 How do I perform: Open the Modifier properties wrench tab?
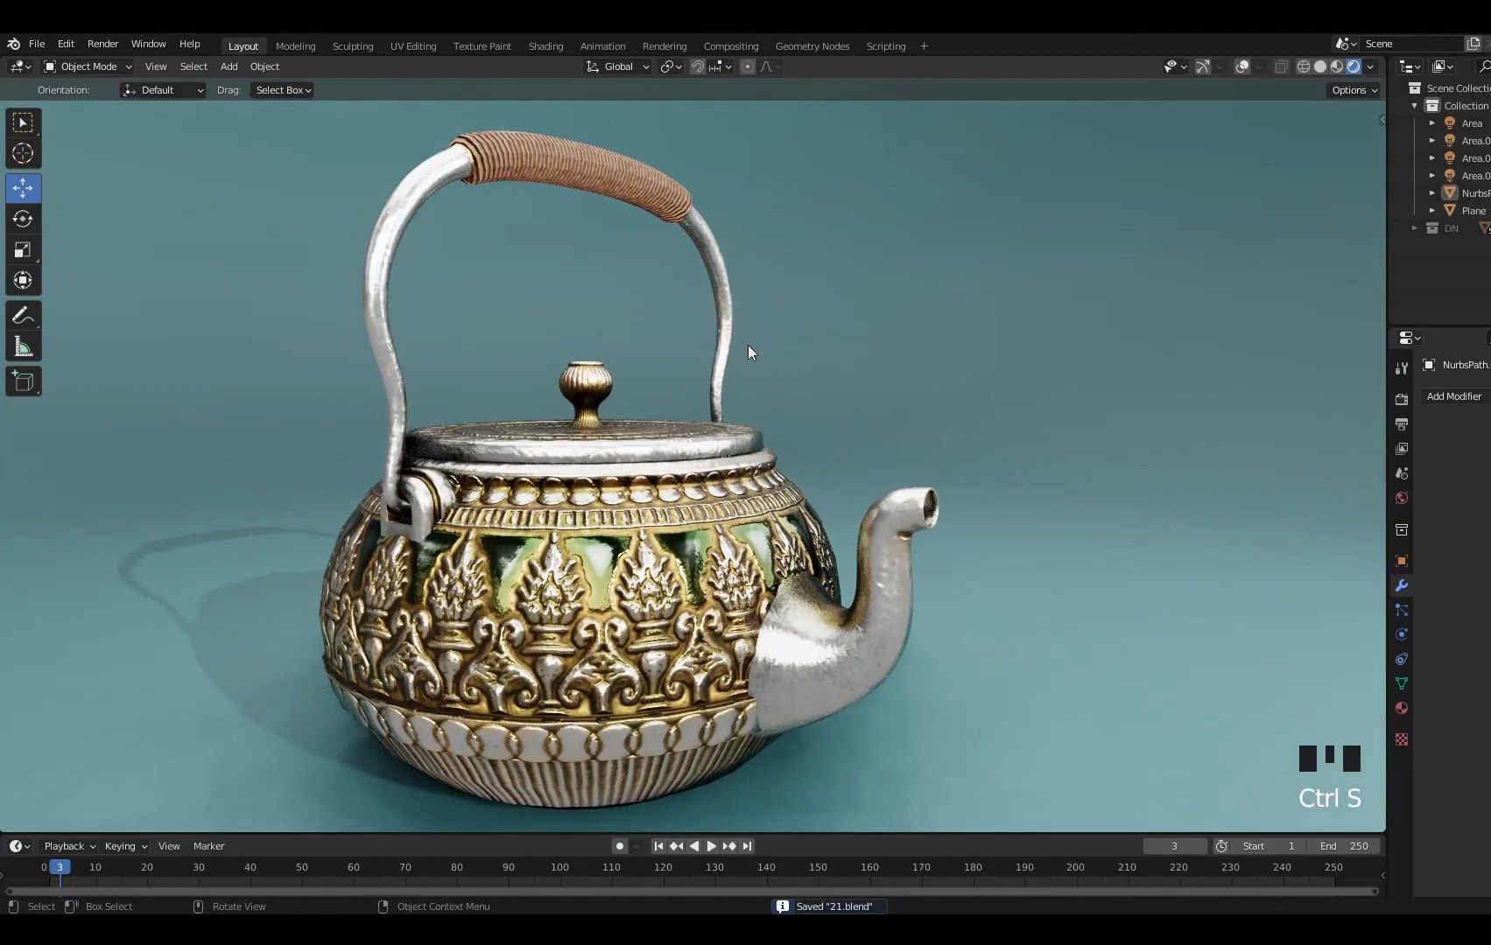1401,584
